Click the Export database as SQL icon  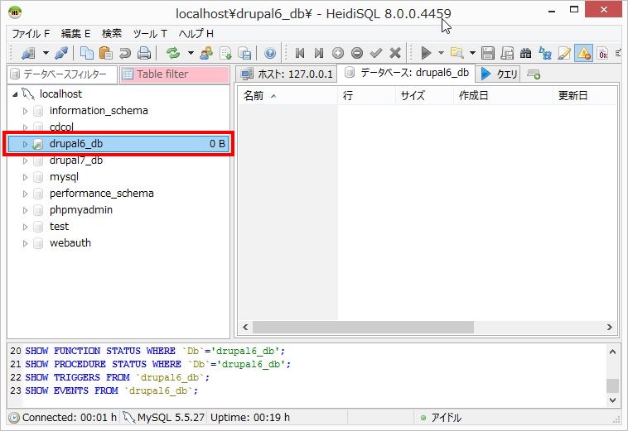pos(244,53)
